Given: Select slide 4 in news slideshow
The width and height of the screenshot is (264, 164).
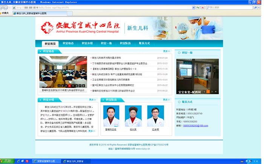Looking at the screenshot, I should pos(69,86).
